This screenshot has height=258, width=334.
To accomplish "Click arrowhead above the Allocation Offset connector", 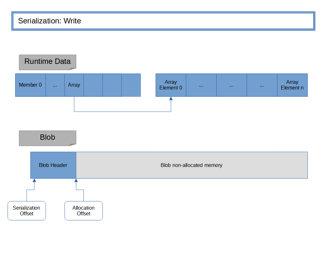I will coord(76,181).
